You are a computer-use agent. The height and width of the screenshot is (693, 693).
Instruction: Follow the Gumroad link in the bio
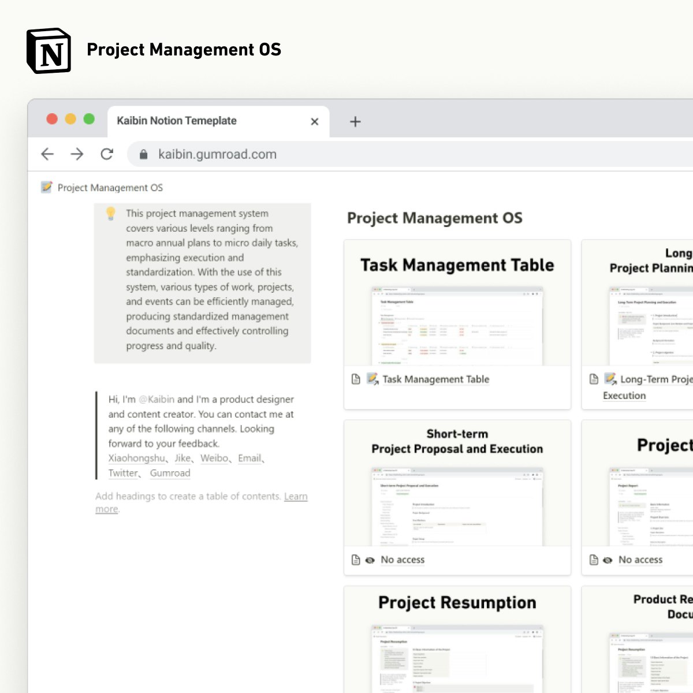click(x=170, y=473)
